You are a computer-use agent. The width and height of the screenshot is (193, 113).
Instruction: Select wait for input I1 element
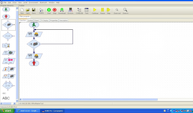[9, 69]
